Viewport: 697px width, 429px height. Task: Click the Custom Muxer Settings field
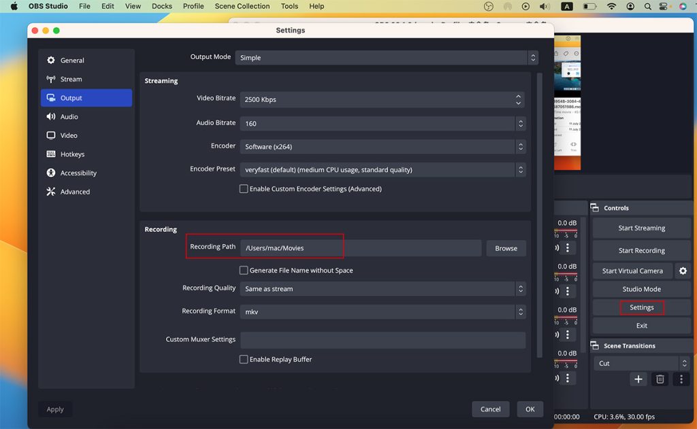pyautogui.click(x=383, y=340)
